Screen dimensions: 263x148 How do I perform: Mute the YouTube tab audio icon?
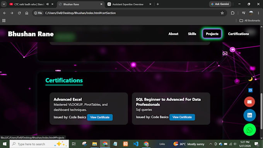click(48, 4)
